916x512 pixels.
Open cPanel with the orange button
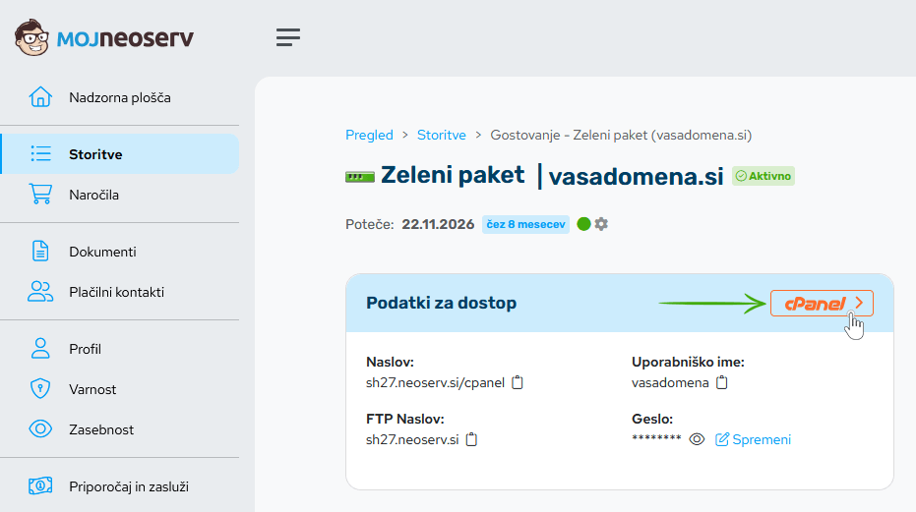822,303
